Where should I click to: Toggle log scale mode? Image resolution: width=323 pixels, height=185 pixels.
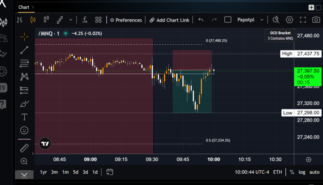click(x=302, y=172)
